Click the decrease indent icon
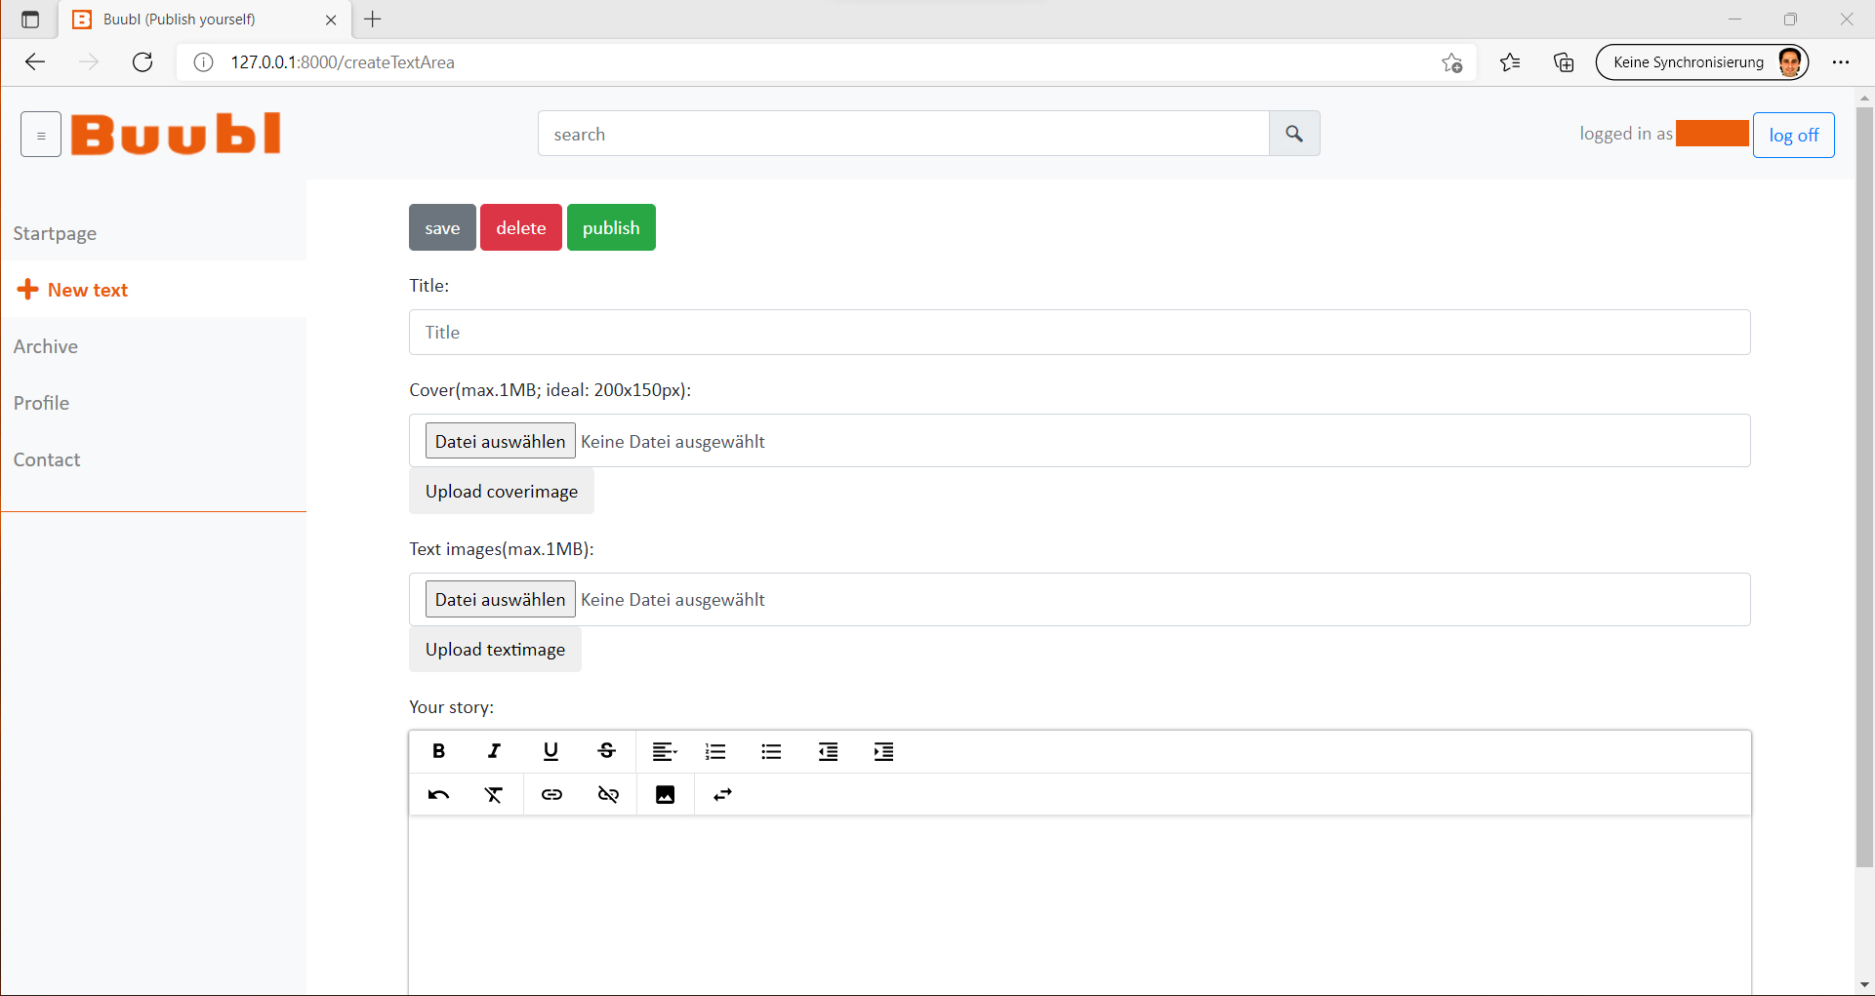1875x996 pixels. pyautogui.click(x=828, y=751)
